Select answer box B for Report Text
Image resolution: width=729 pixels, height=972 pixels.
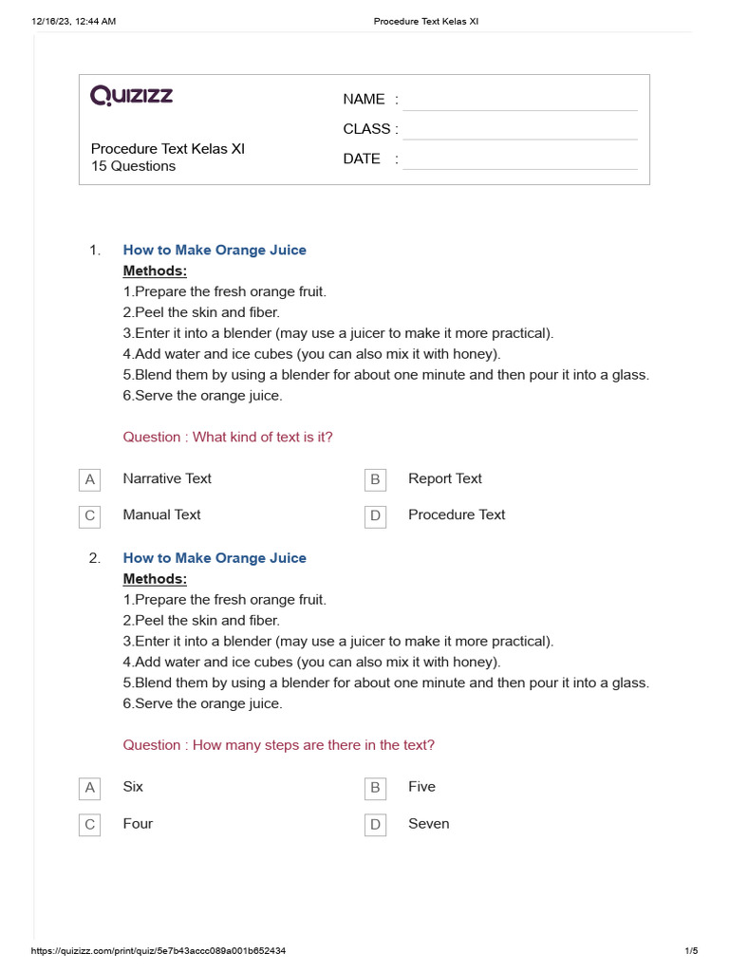point(375,479)
